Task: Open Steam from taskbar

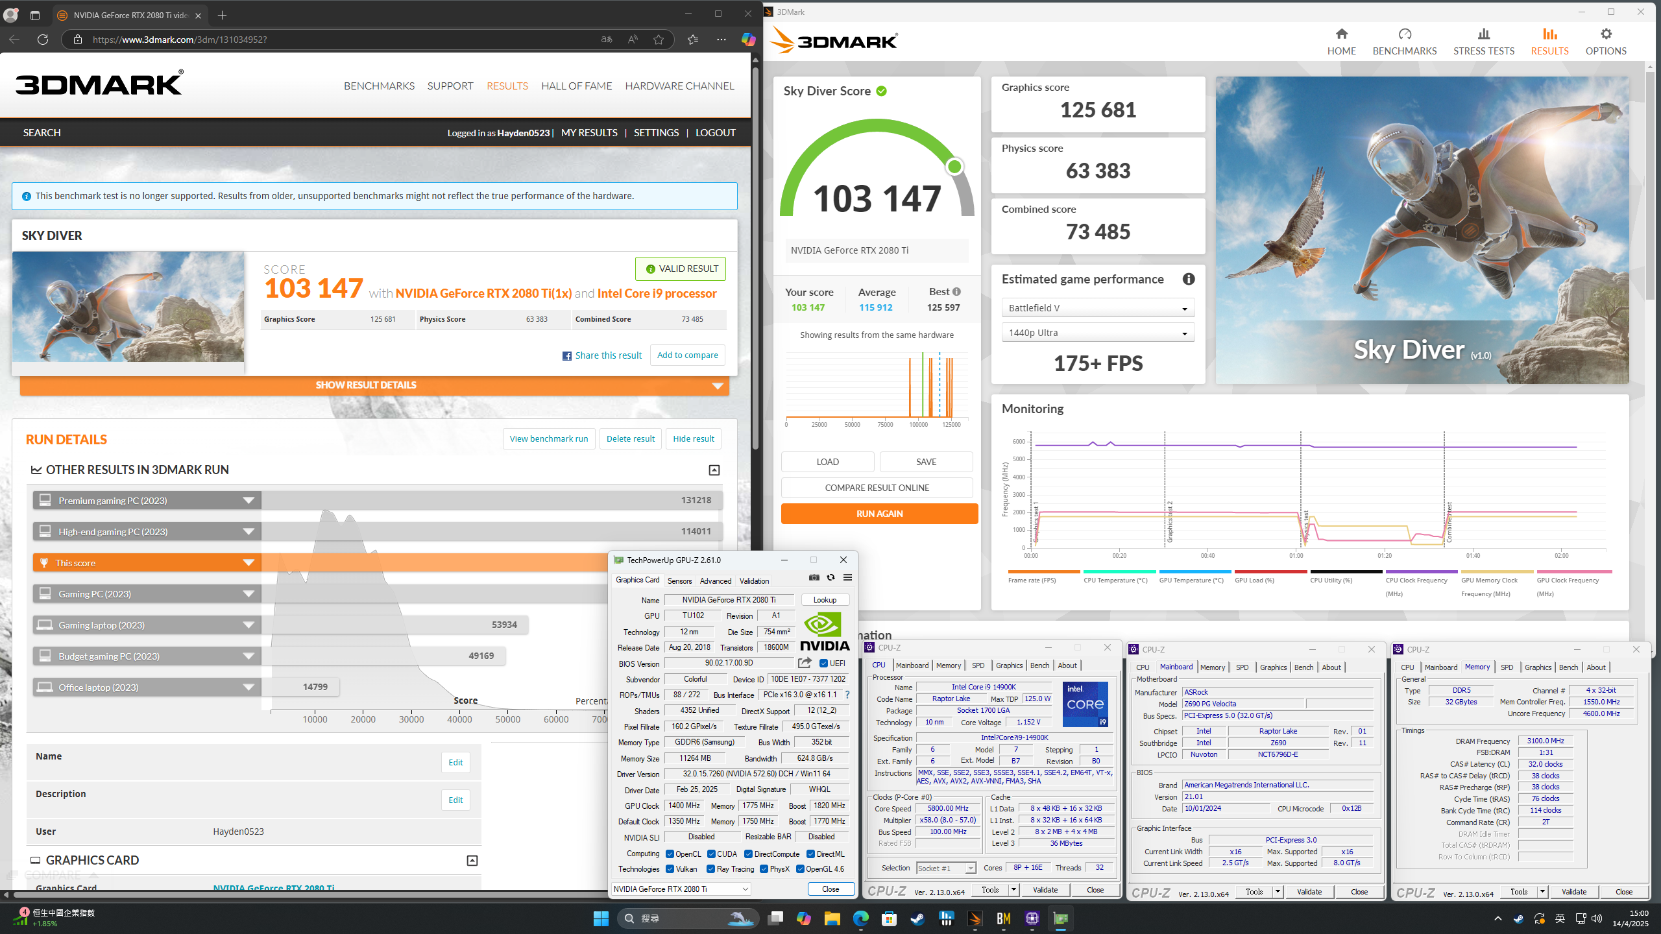Action: pyautogui.click(x=917, y=918)
